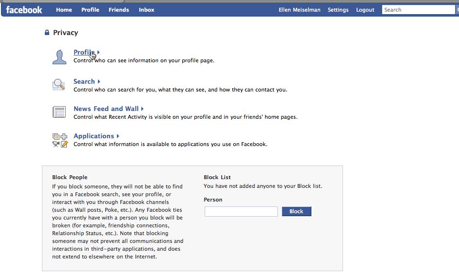
Task: Expand the News Feed and Wall arrow
Action: 142,109
